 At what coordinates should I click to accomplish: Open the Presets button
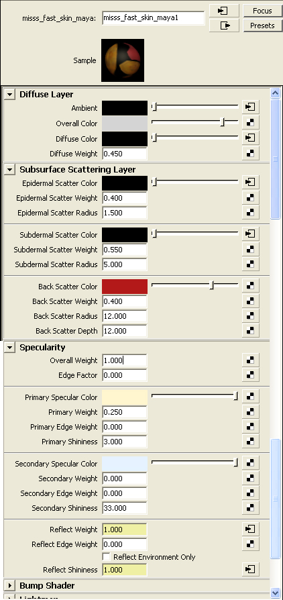(x=262, y=26)
